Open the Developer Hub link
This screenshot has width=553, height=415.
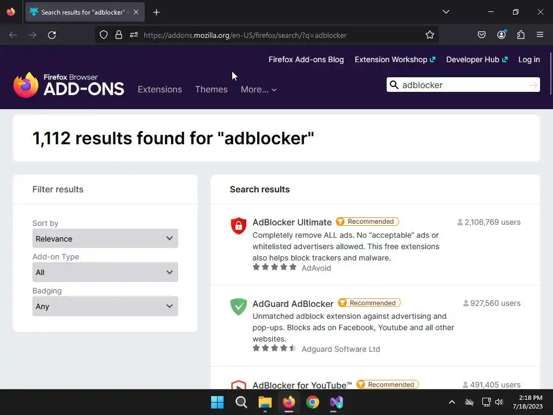[x=477, y=59]
